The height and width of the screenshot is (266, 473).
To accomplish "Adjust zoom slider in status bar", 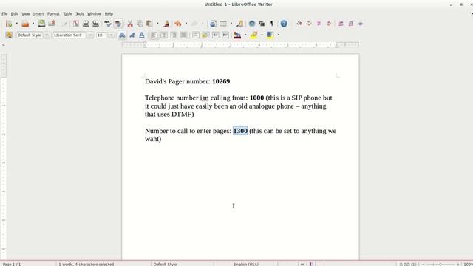I will (x=440, y=265).
